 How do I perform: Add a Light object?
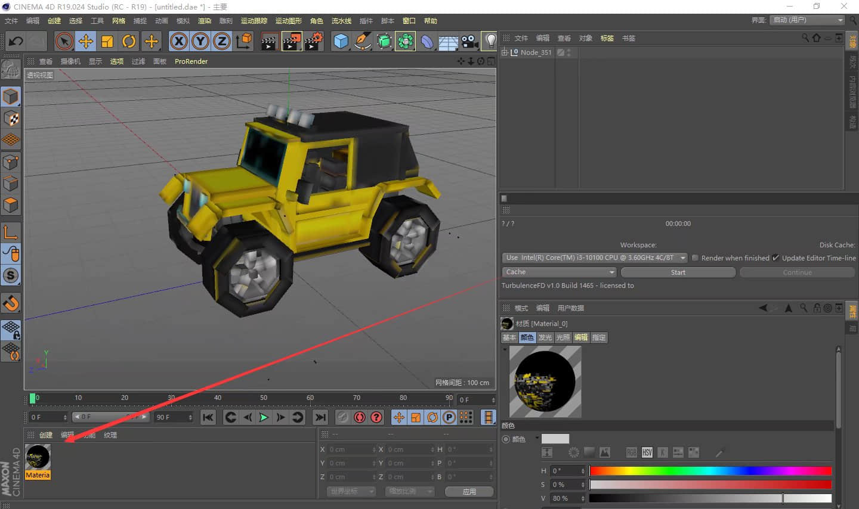point(490,41)
